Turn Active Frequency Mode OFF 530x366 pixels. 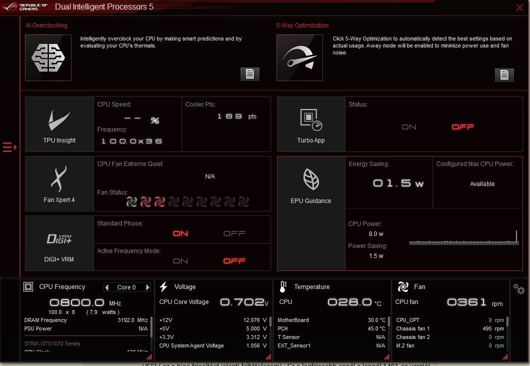tap(234, 261)
